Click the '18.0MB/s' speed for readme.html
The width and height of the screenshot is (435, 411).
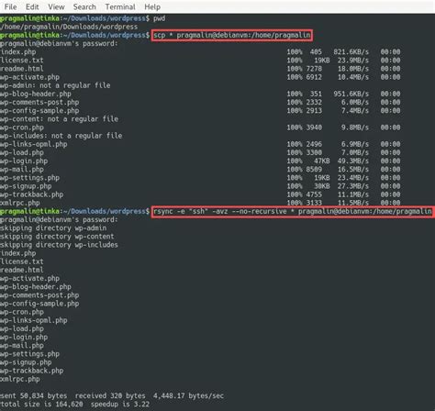[x=353, y=69]
